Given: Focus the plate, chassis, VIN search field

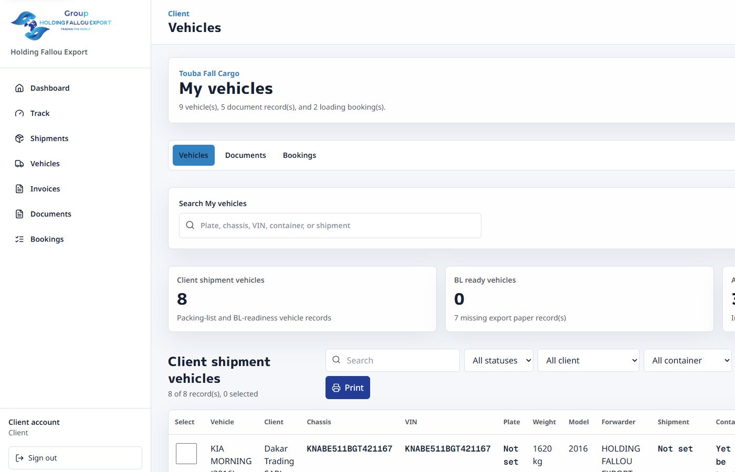Looking at the screenshot, I should click(x=330, y=226).
